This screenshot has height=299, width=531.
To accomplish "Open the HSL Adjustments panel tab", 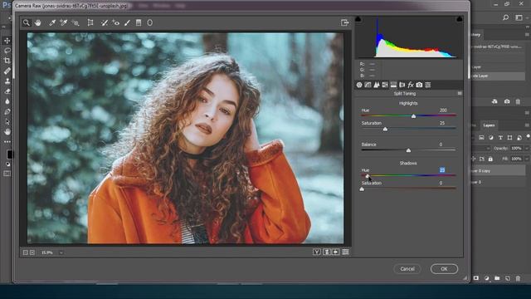I will (x=385, y=85).
